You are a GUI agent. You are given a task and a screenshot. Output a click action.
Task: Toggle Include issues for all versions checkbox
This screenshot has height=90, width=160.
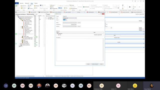[70, 76]
